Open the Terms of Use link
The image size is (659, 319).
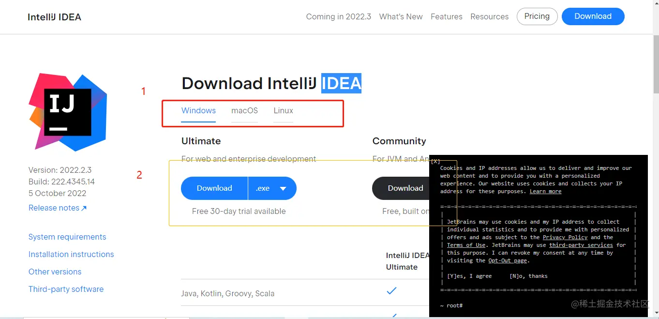[466, 245]
